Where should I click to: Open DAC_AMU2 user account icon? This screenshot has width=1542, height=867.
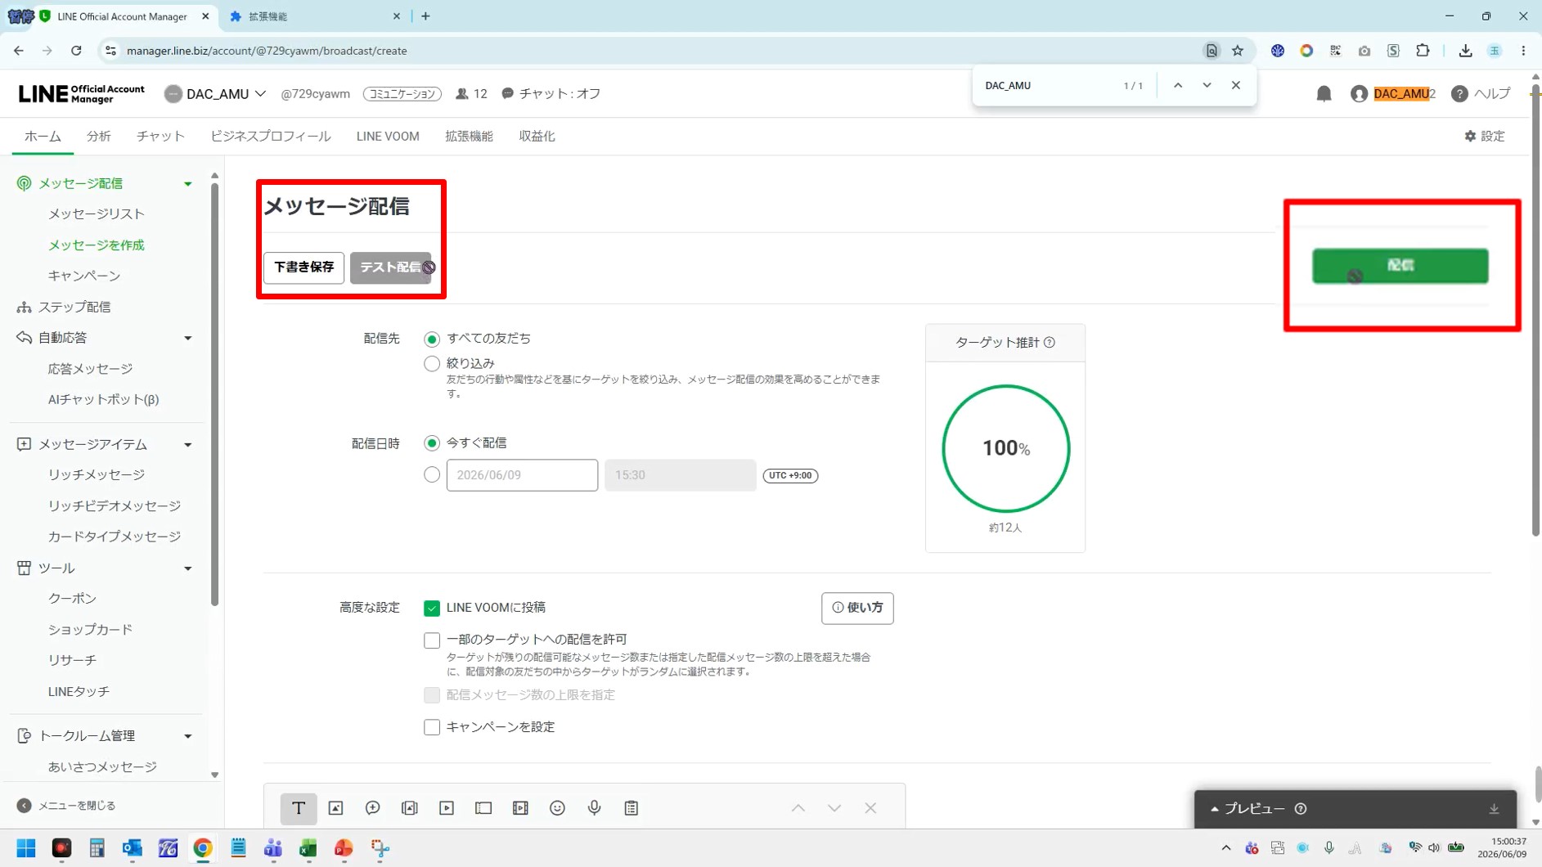(x=1359, y=94)
